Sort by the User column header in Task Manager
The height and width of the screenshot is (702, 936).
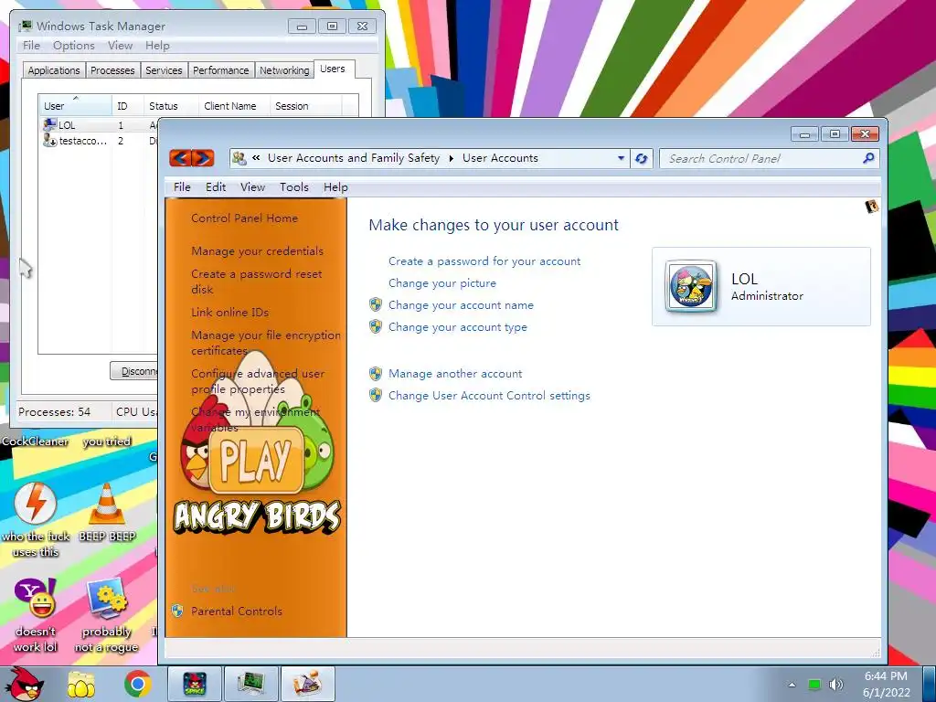pos(75,106)
